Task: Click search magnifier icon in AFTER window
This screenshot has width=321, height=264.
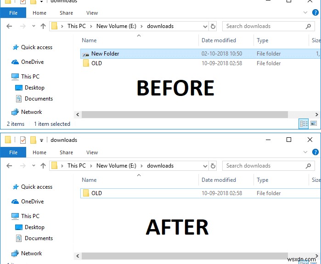Action: 308,166
